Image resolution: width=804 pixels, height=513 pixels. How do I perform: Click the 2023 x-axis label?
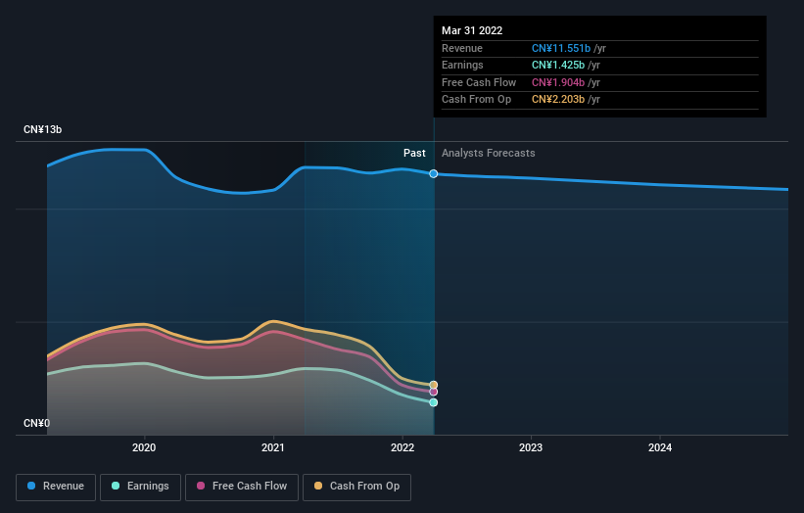point(531,447)
